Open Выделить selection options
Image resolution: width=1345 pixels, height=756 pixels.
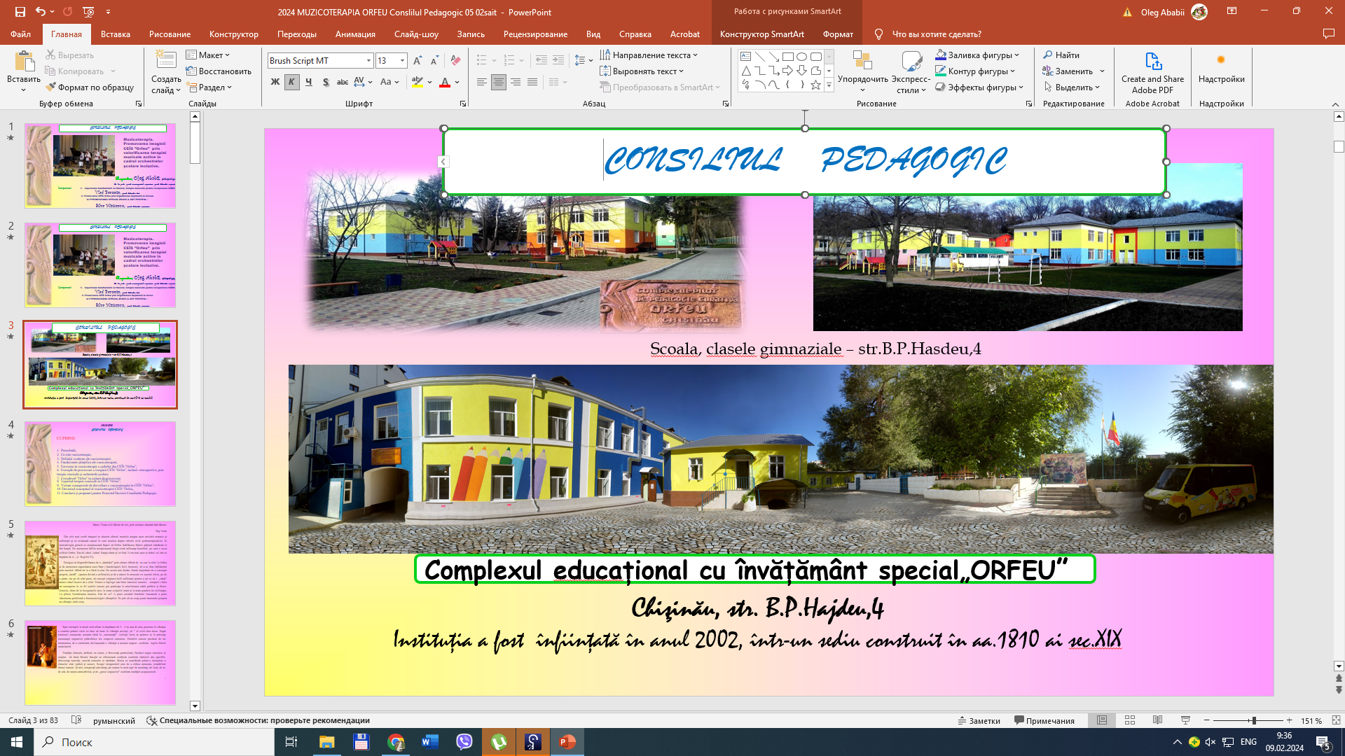pyautogui.click(x=1071, y=87)
